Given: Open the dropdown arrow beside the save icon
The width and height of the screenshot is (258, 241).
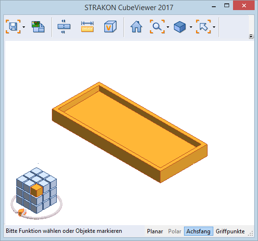Looking at the screenshot, I should pyautogui.click(x=24, y=27).
